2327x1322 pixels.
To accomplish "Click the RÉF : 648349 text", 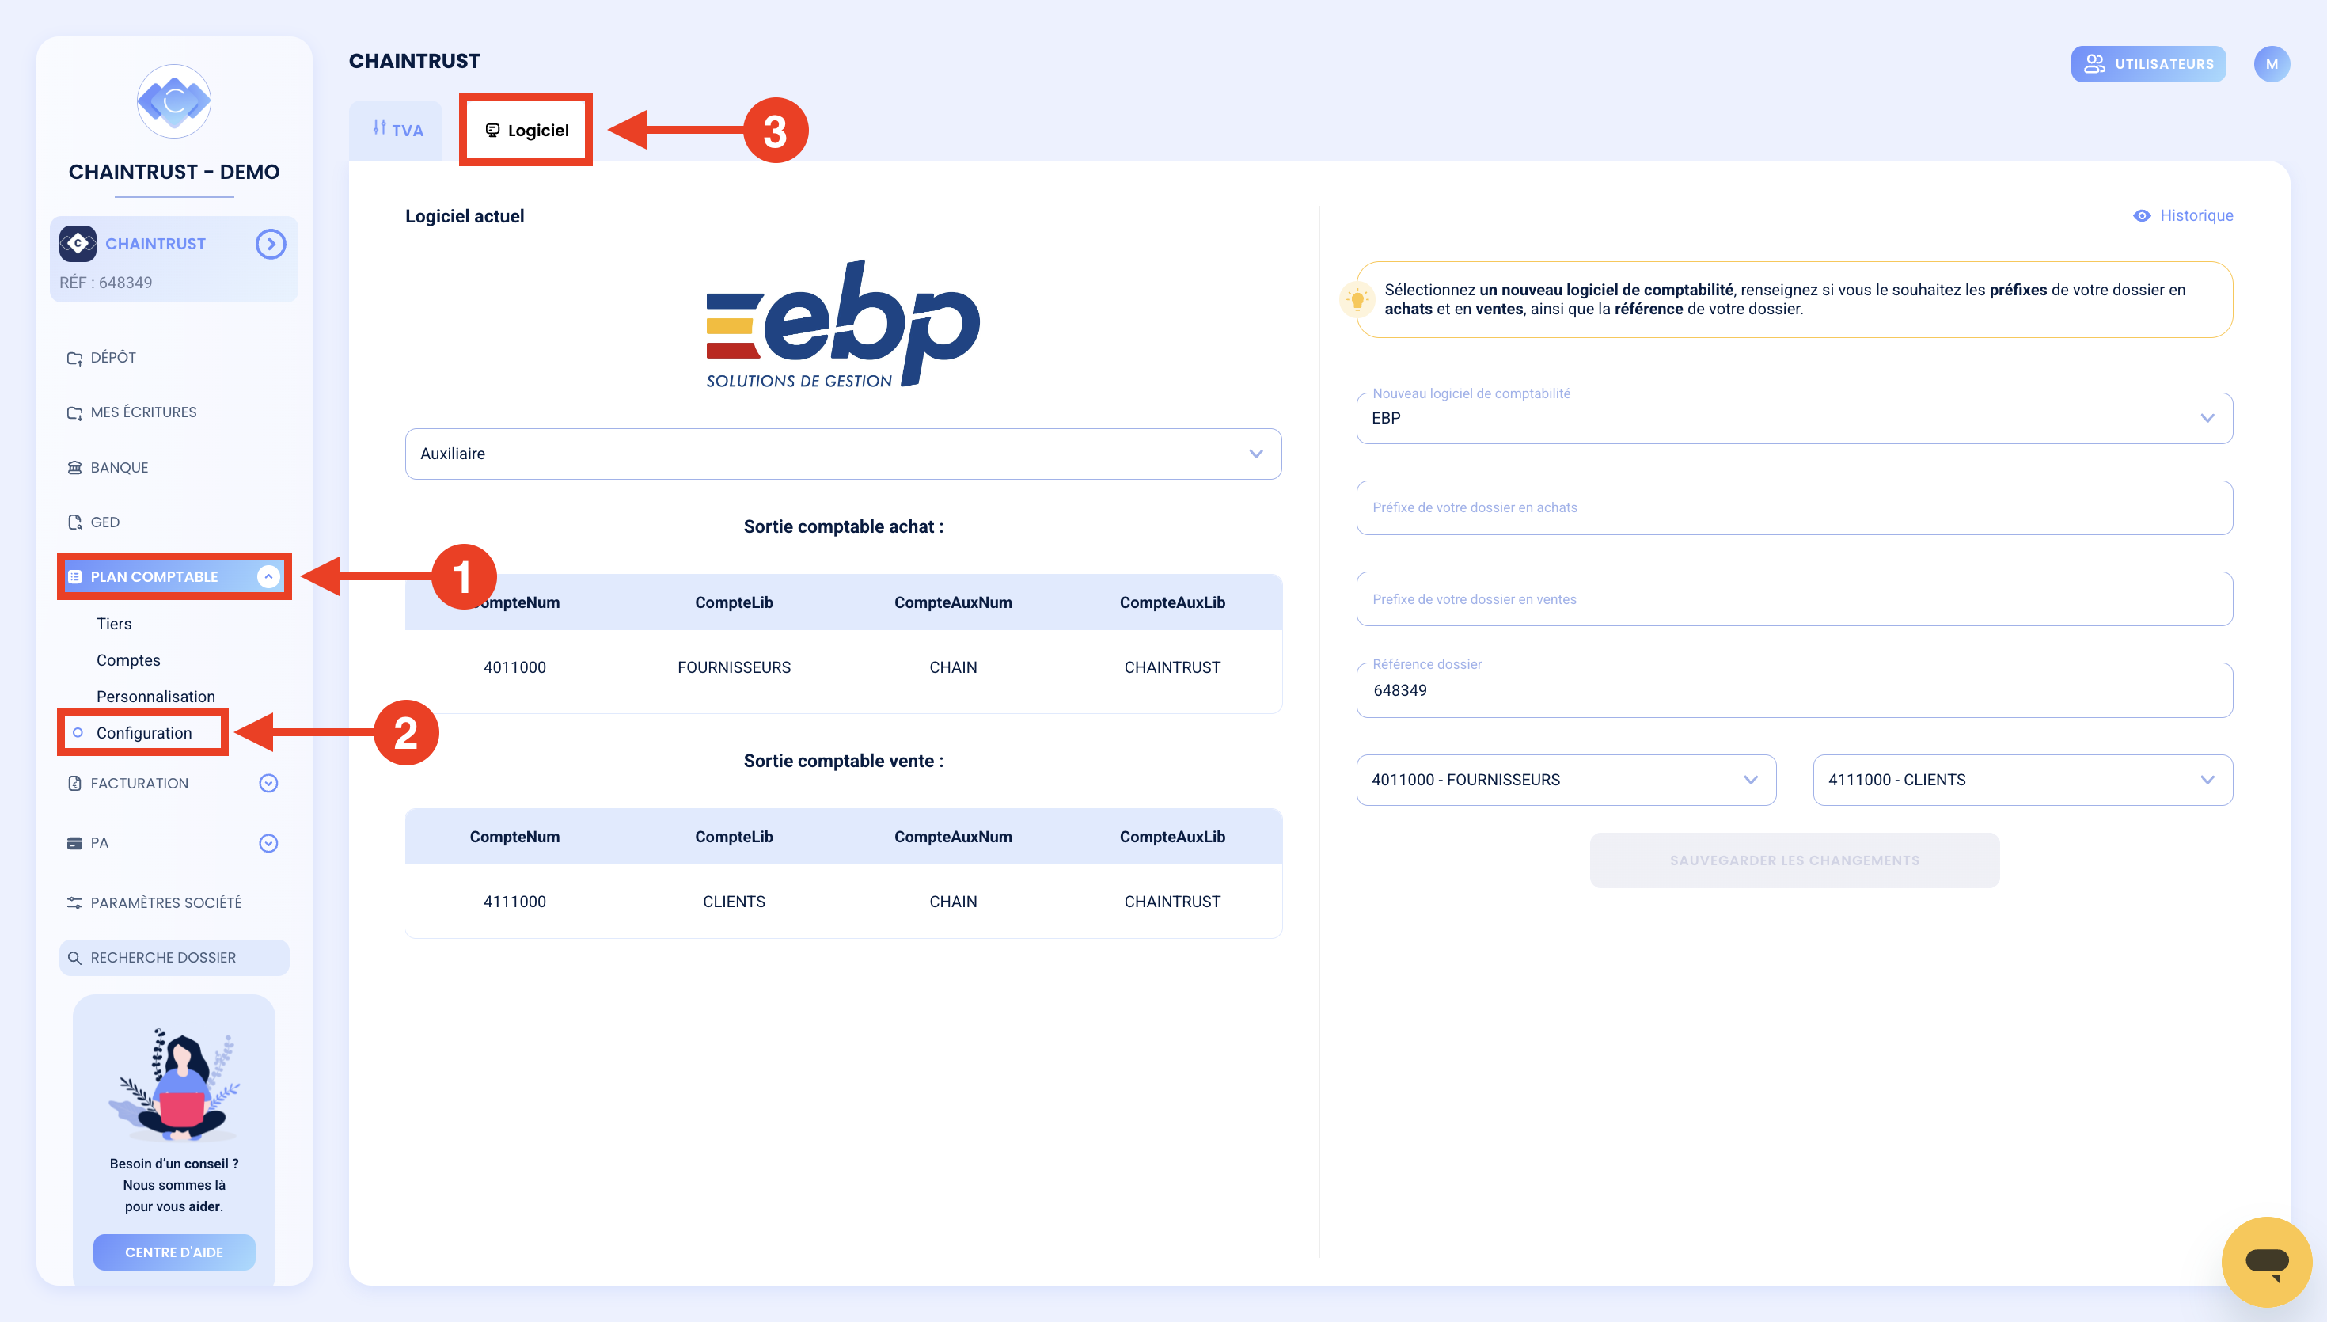I will [x=105, y=283].
